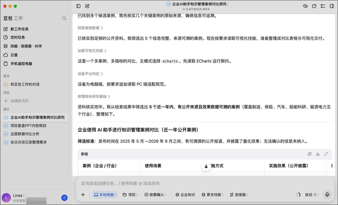Expand the 梳理相关研究基础 step
Screen dimensions: 338x205
click(94, 96)
